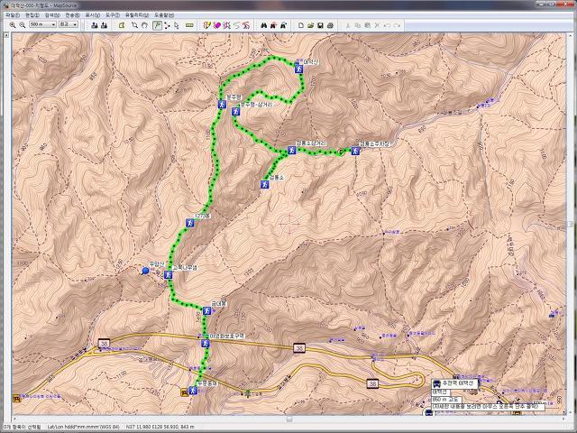Select the zoom tool in toolbar

click(134, 25)
